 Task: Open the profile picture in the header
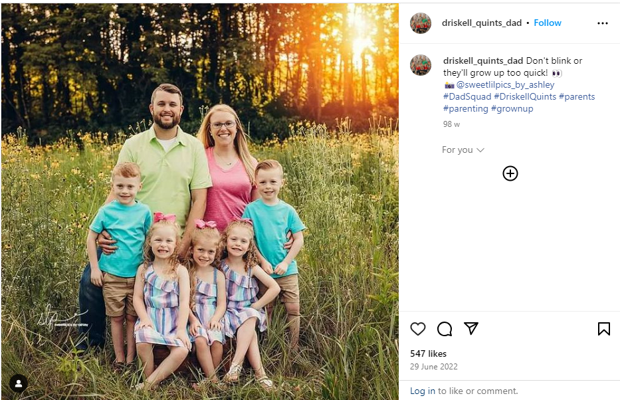pyautogui.click(x=421, y=23)
